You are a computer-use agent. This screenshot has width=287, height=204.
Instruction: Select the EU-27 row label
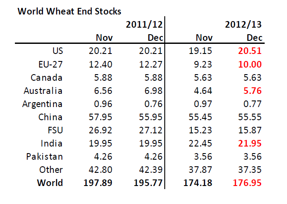coord(50,64)
